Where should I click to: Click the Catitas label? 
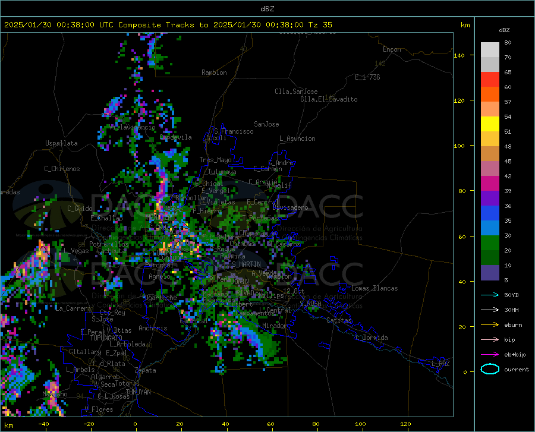tap(339, 320)
